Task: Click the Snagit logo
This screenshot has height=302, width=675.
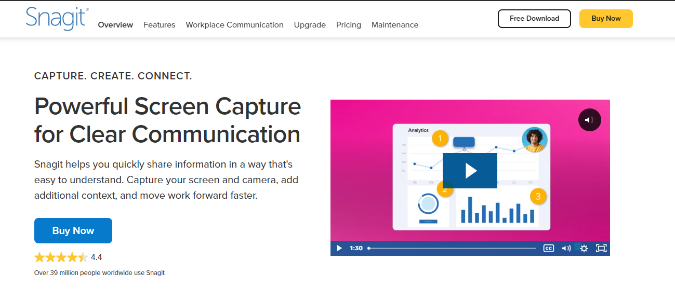Action: (x=57, y=19)
